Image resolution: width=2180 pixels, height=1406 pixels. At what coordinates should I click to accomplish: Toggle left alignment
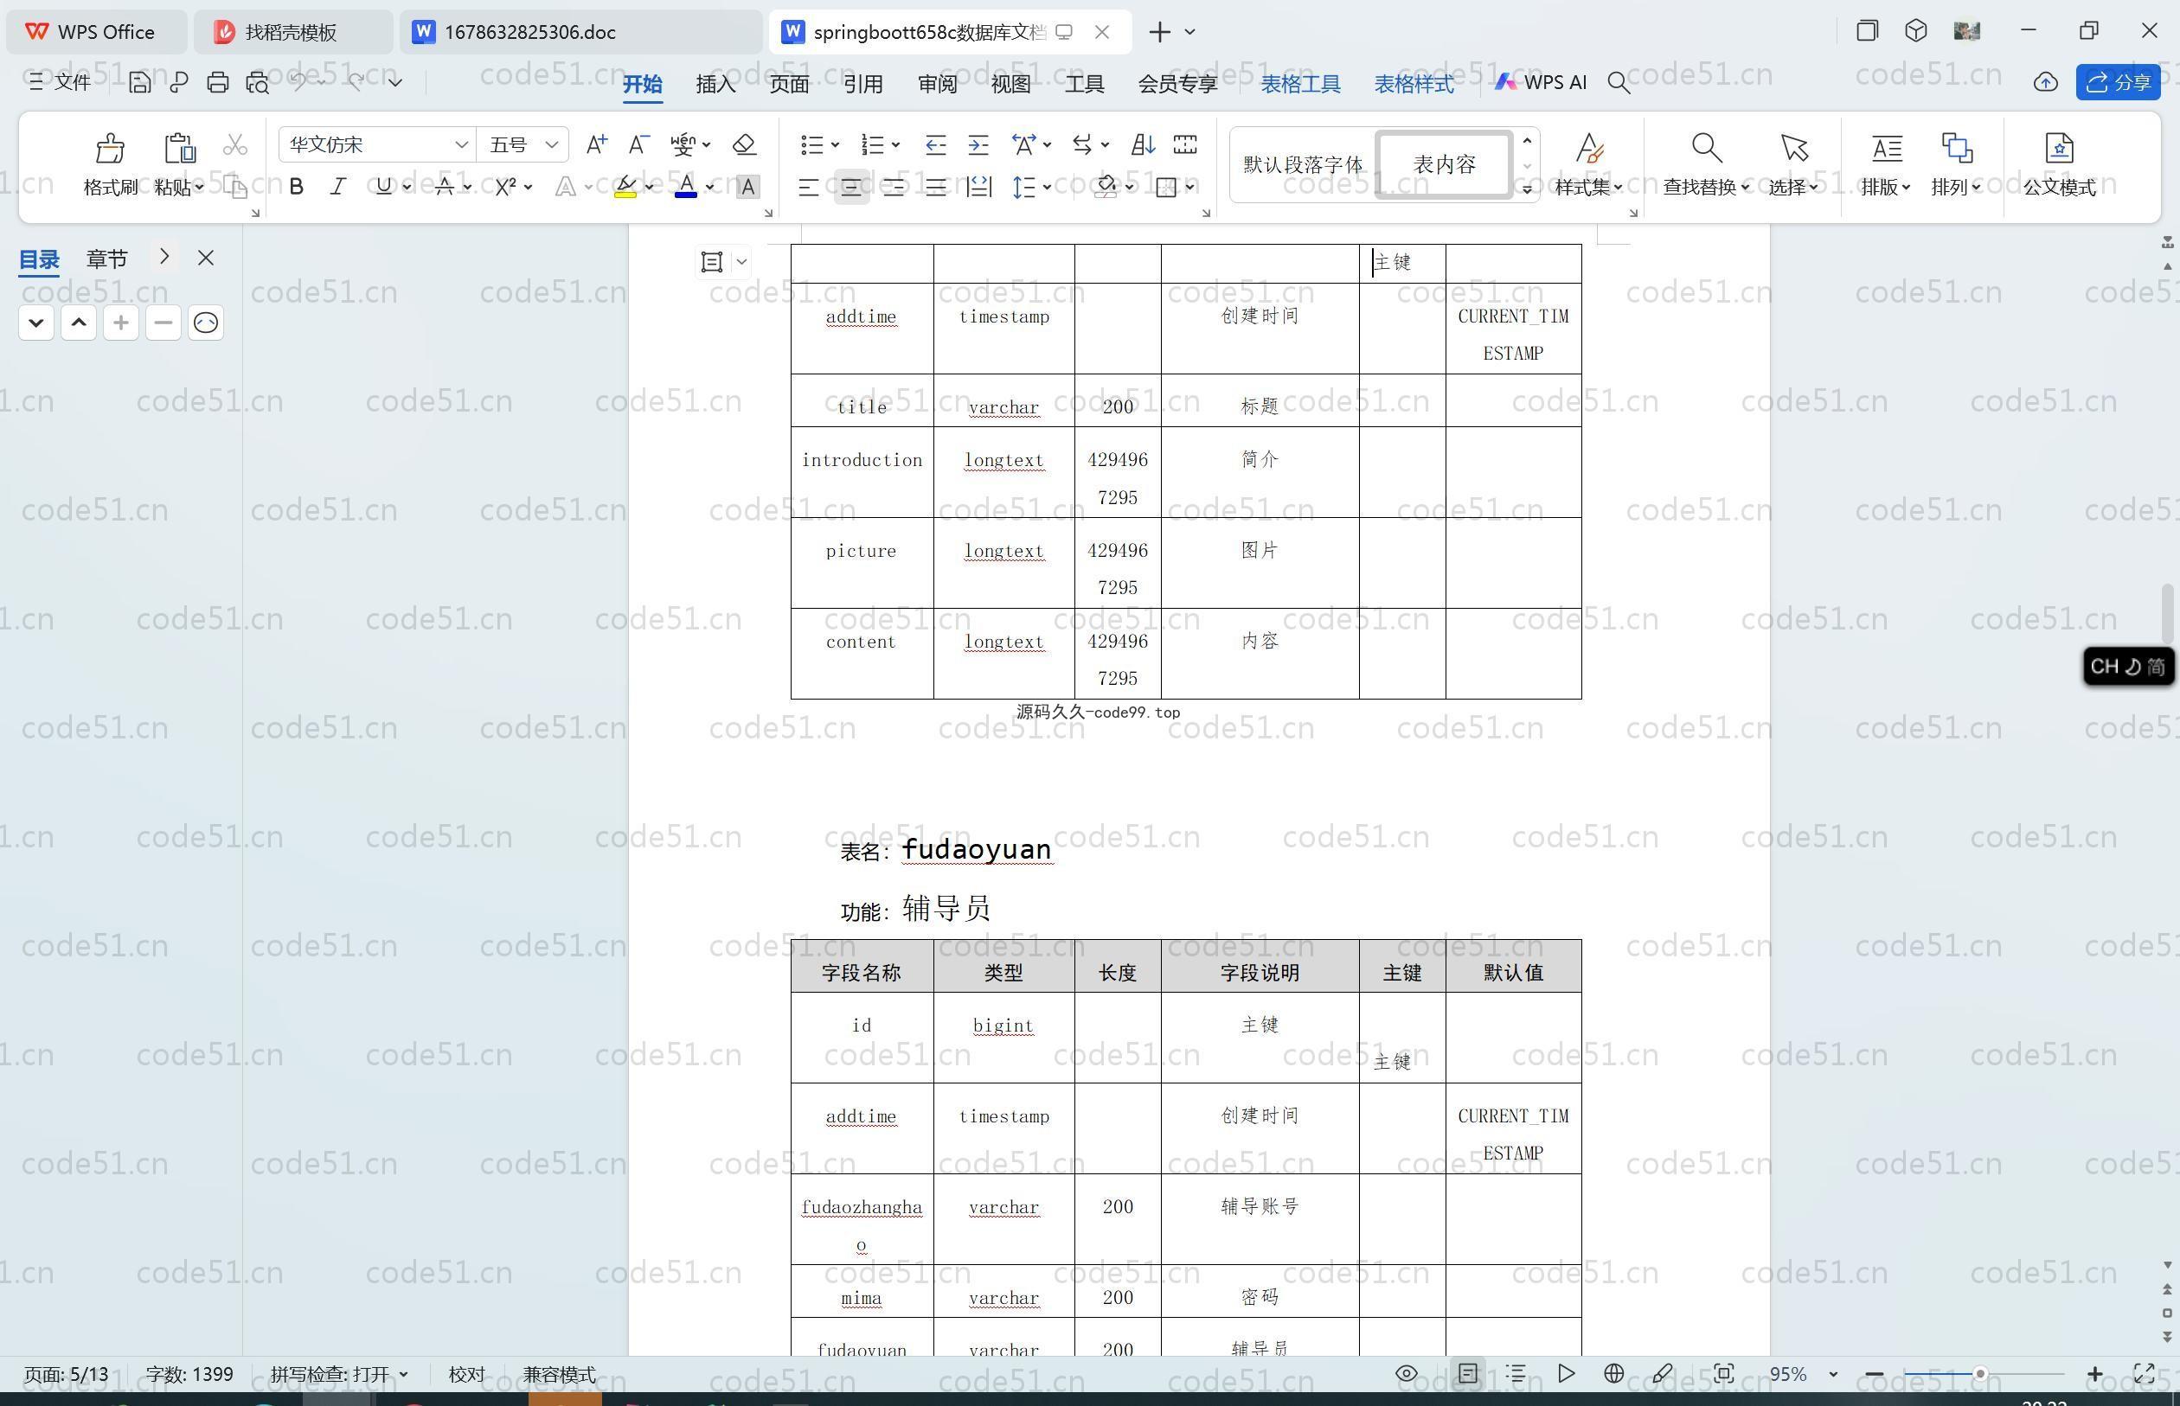(x=808, y=187)
